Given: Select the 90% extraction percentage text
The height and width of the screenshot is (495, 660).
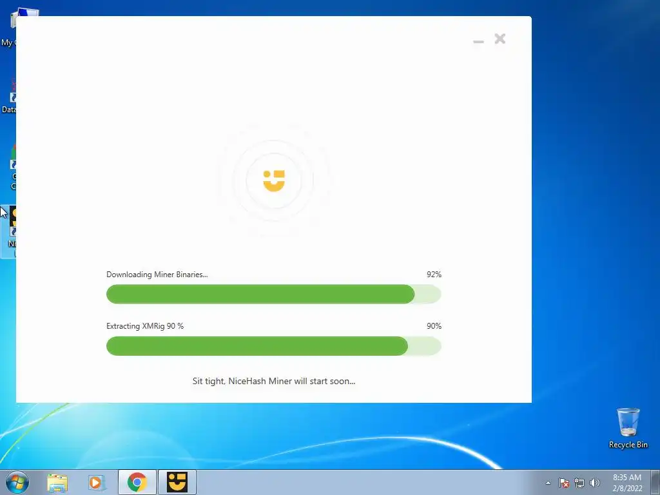Looking at the screenshot, I should point(434,325).
